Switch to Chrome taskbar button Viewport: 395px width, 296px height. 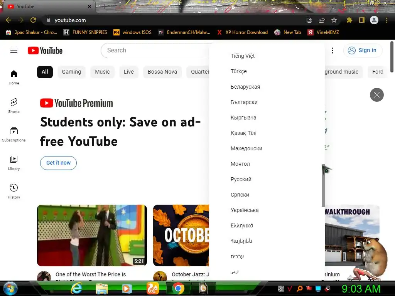(178, 288)
